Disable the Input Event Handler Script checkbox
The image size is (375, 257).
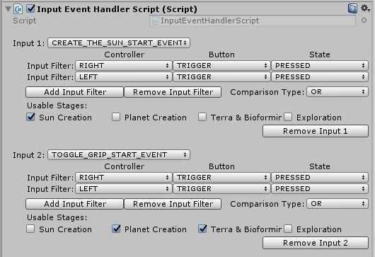31,9
